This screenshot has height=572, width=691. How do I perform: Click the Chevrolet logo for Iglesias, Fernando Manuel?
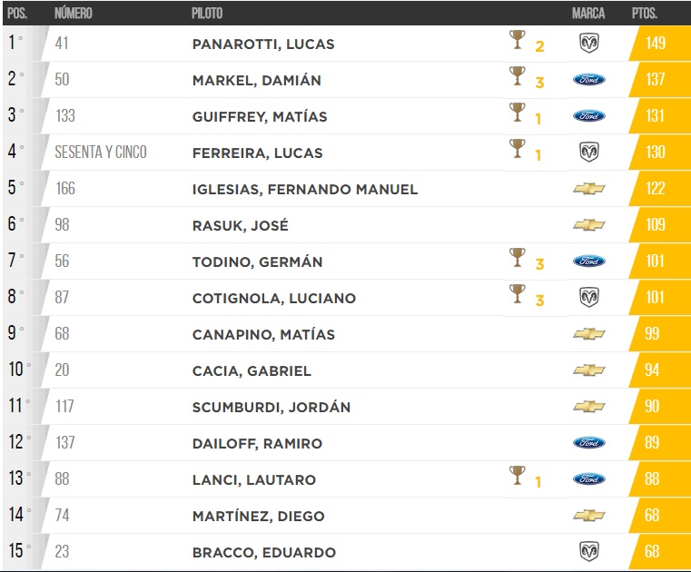tap(589, 189)
